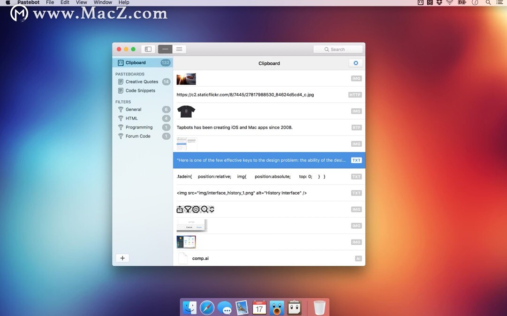Open Notification Center list icon
The height and width of the screenshot is (316, 507).
(x=499, y=3)
